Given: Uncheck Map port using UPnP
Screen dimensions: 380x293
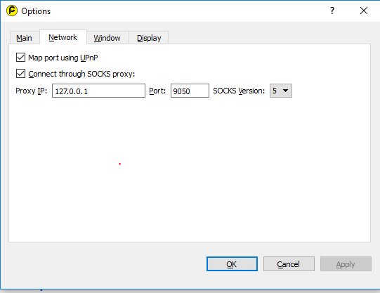Looking at the screenshot, I should (20, 58).
